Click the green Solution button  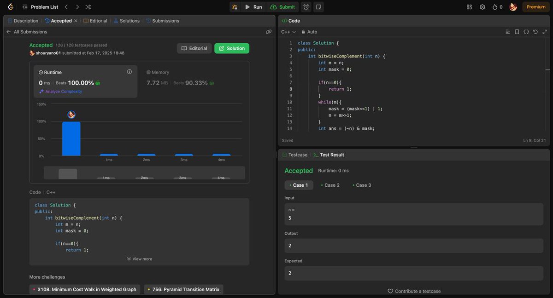232,48
